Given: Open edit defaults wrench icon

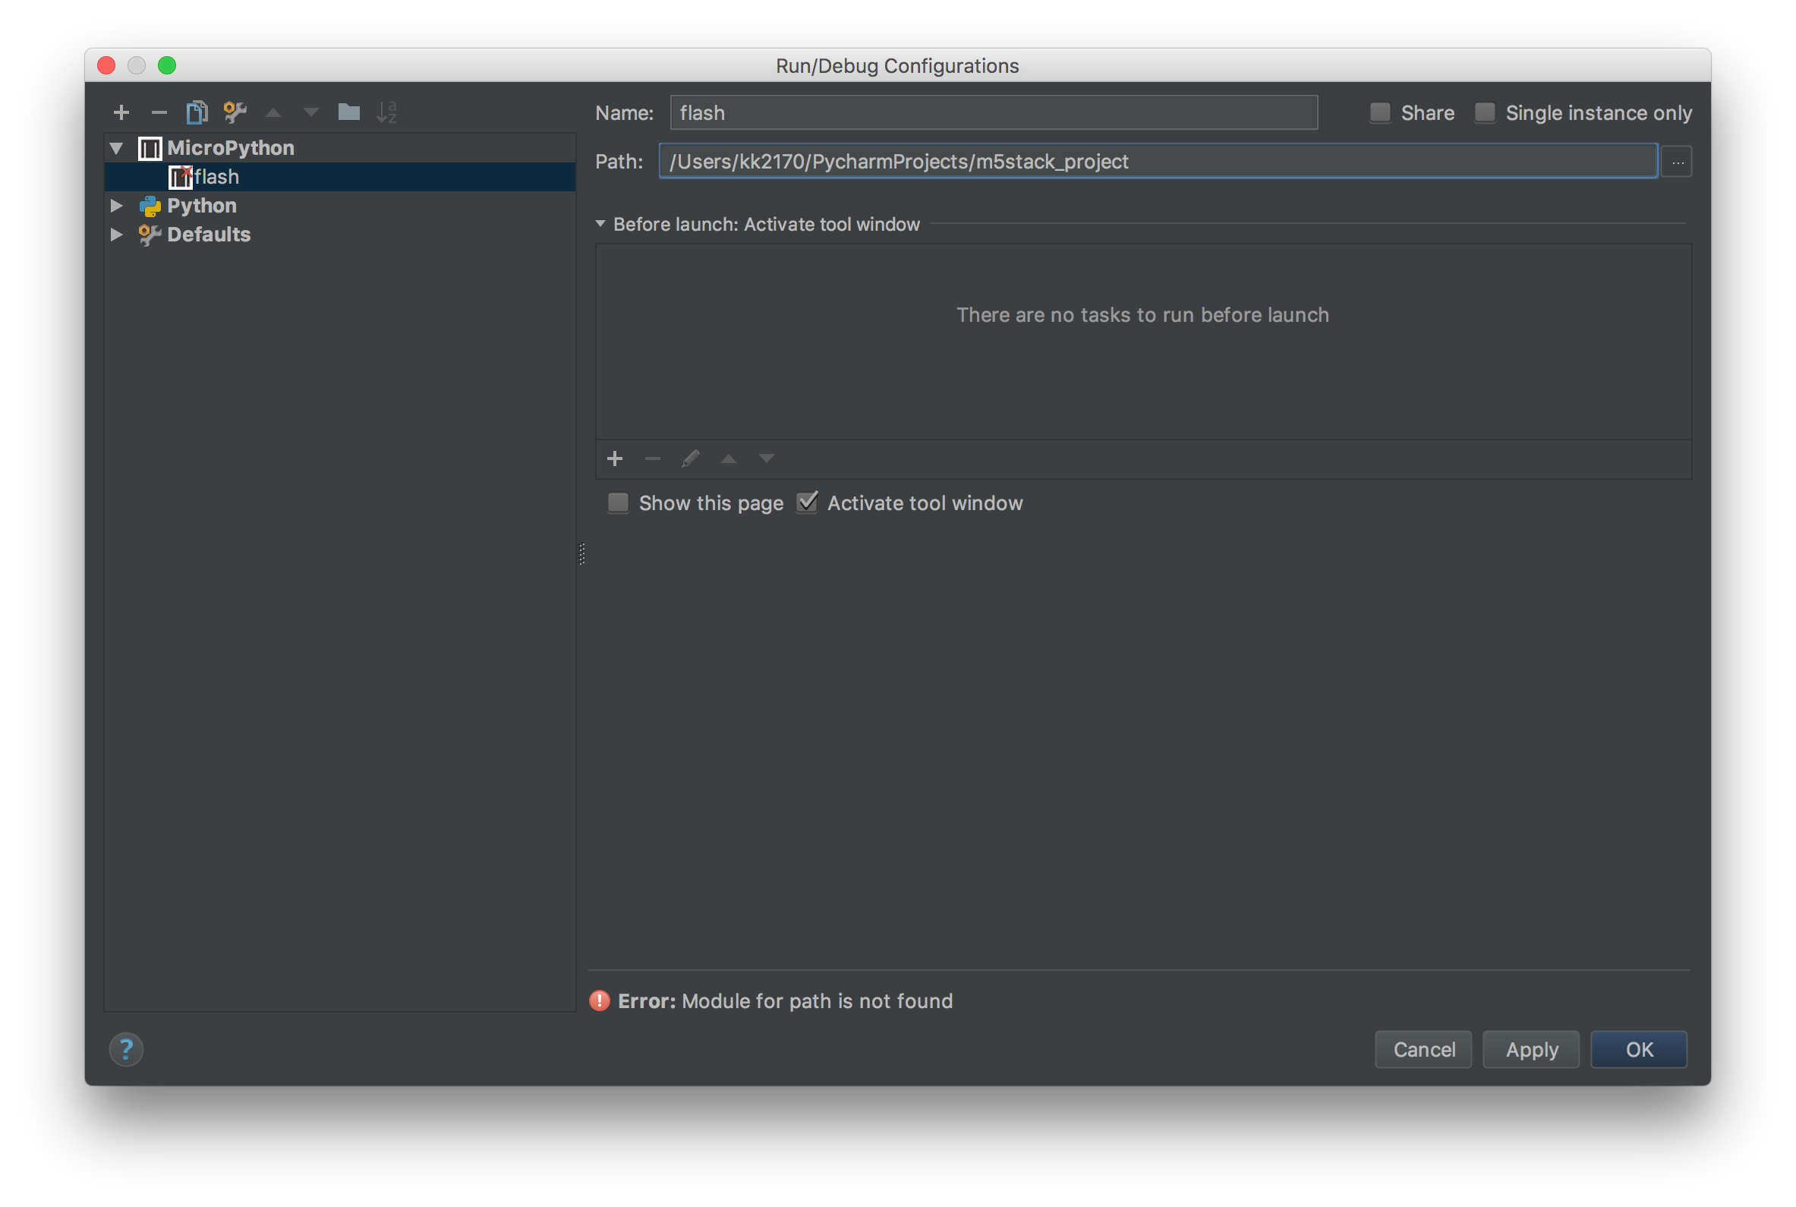Looking at the screenshot, I should point(235,112).
